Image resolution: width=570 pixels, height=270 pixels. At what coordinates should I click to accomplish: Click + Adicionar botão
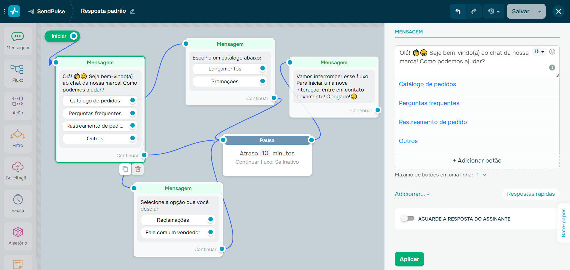[477, 160]
